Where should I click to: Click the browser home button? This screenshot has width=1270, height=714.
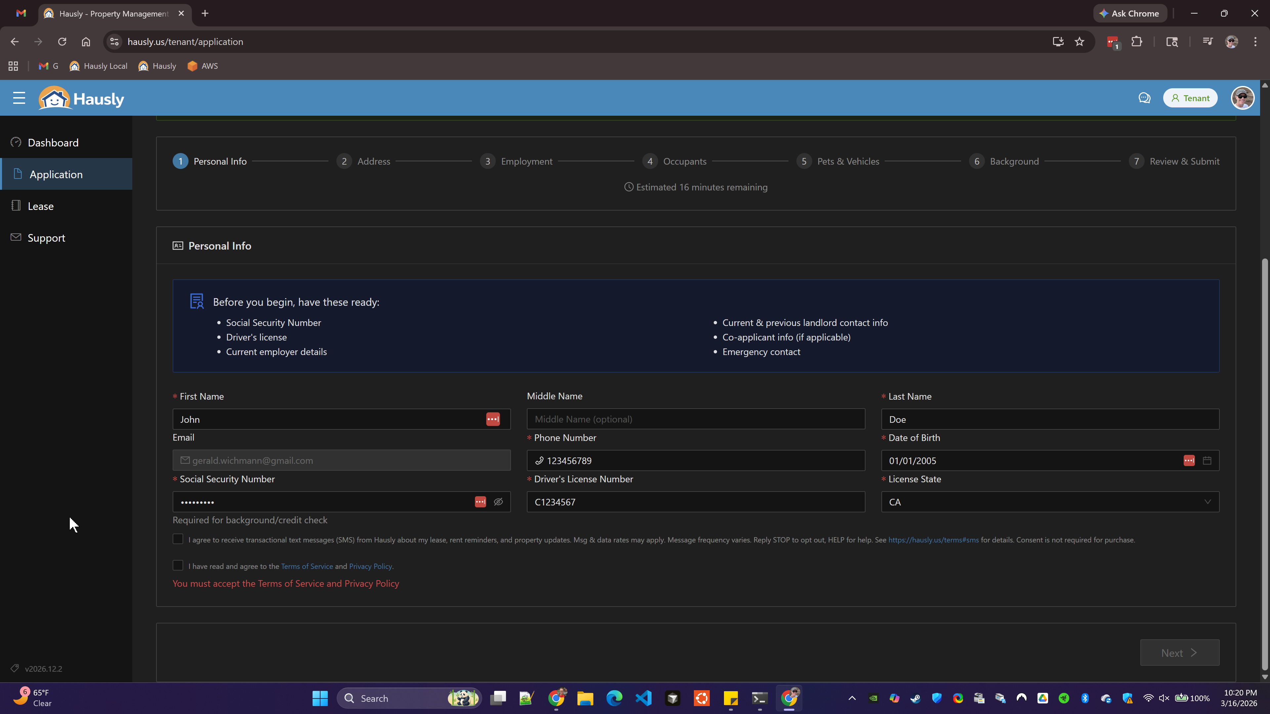86,42
